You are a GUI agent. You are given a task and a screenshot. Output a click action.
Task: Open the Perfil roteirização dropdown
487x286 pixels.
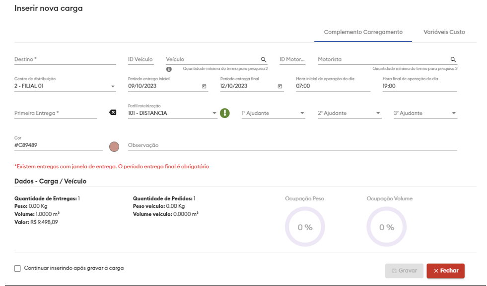(214, 113)
